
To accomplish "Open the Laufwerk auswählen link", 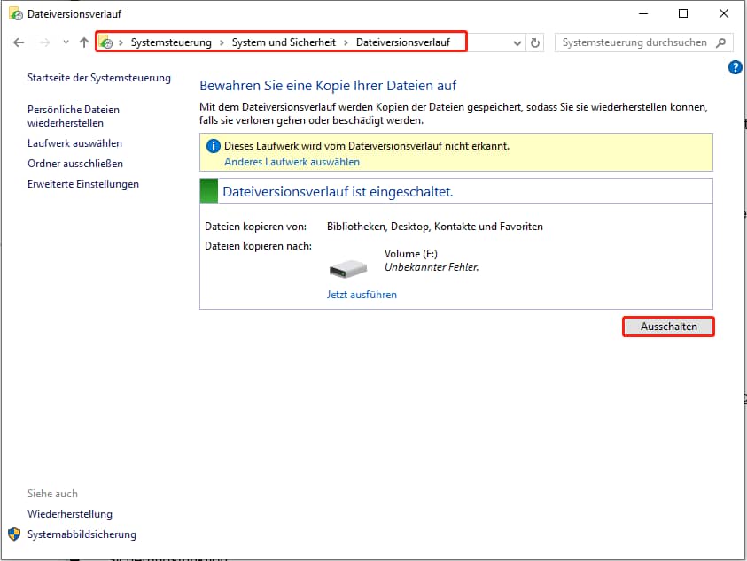I will [74, 143].
